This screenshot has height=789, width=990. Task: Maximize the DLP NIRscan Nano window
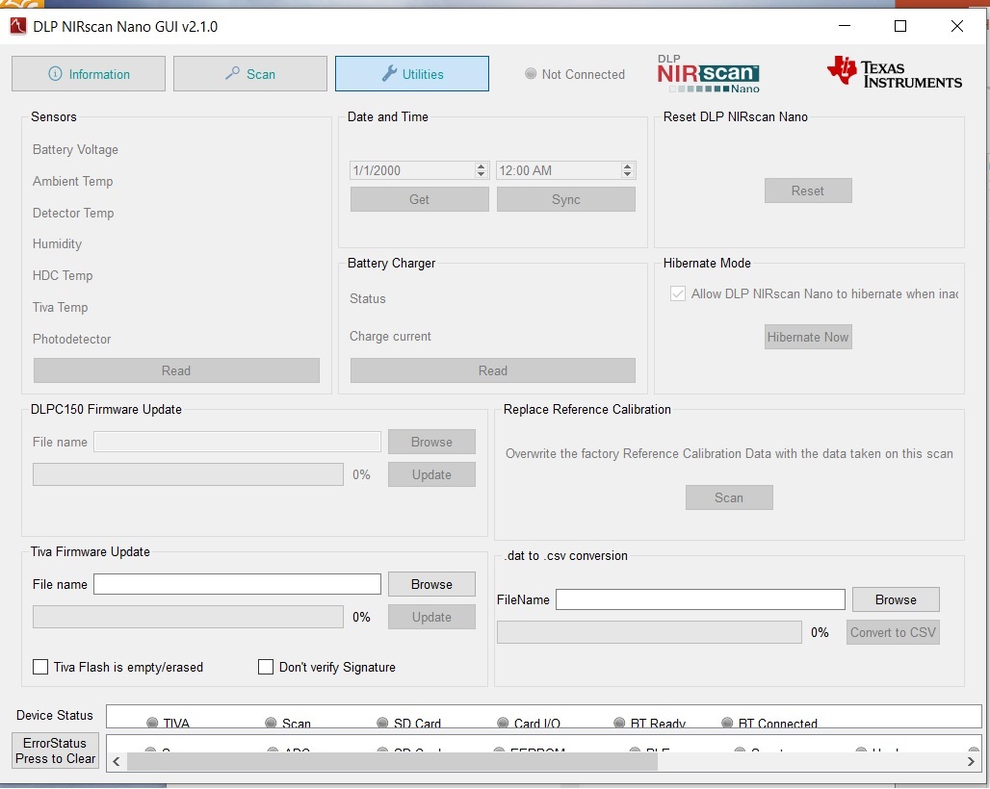tap(900, 26)
